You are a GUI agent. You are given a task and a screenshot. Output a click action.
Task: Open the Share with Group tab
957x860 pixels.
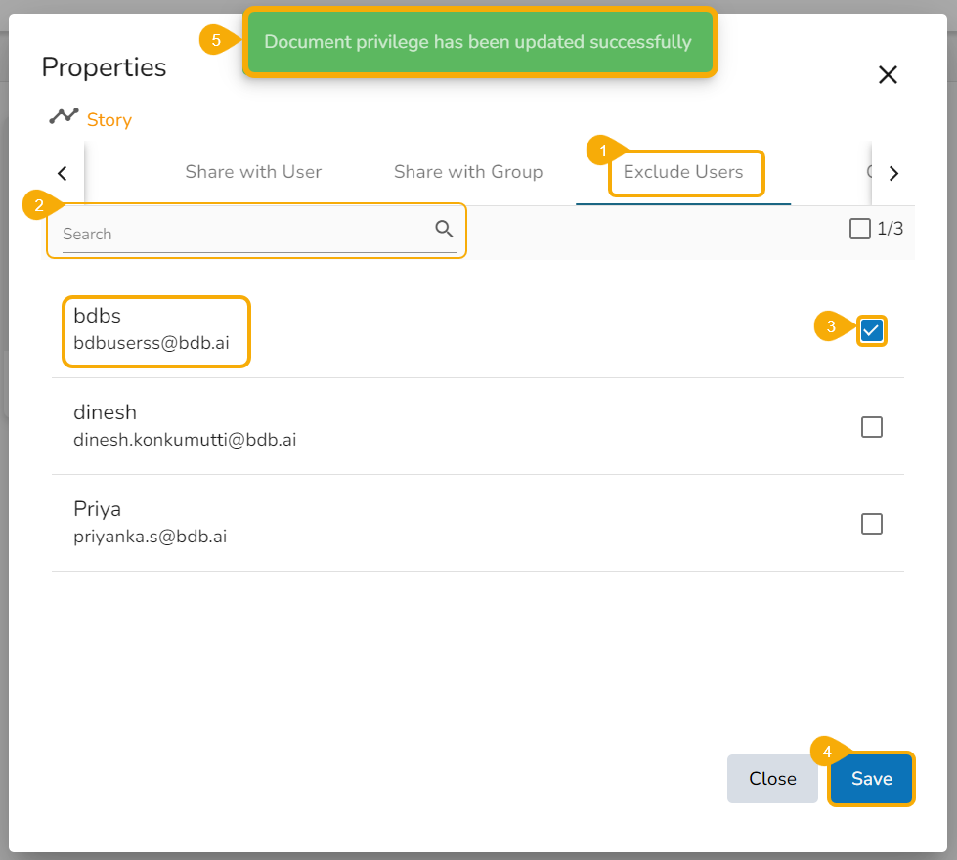point(468,172)
